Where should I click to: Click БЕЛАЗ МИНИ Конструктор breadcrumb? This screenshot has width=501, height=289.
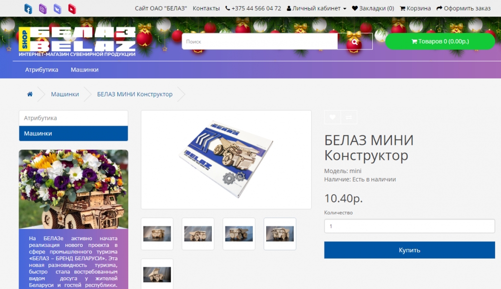(x=135, y=94)
